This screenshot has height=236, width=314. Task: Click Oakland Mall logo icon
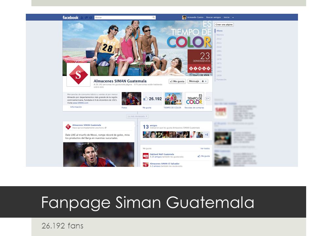[146, 156]
